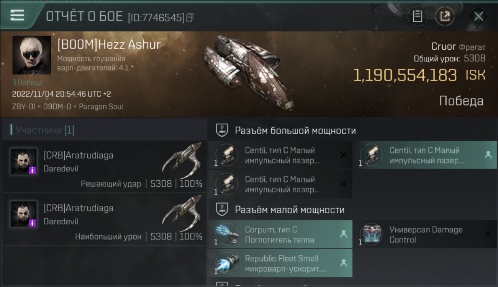Open the hamburger menu at top left
The width and height of the screenshot is (498, 287).
(x=17, y=15)
